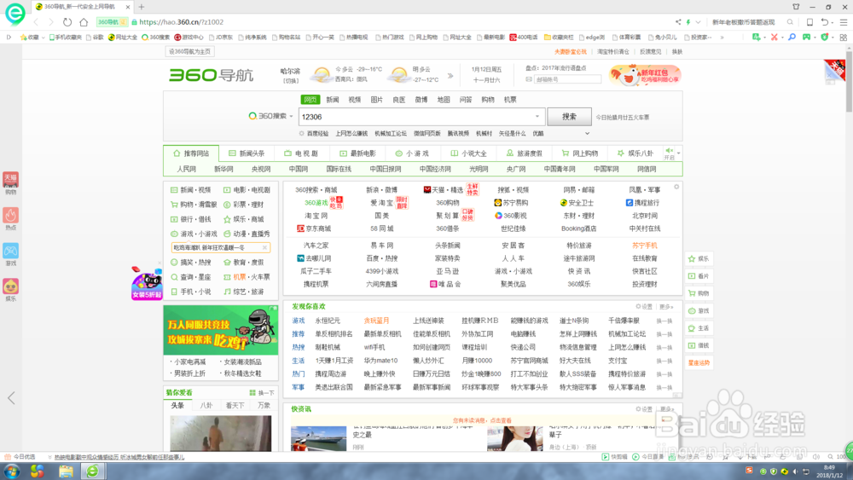853x480 pixels.
Task: Open the search box suggestion dropdown arrow
Action: point(537,116)
